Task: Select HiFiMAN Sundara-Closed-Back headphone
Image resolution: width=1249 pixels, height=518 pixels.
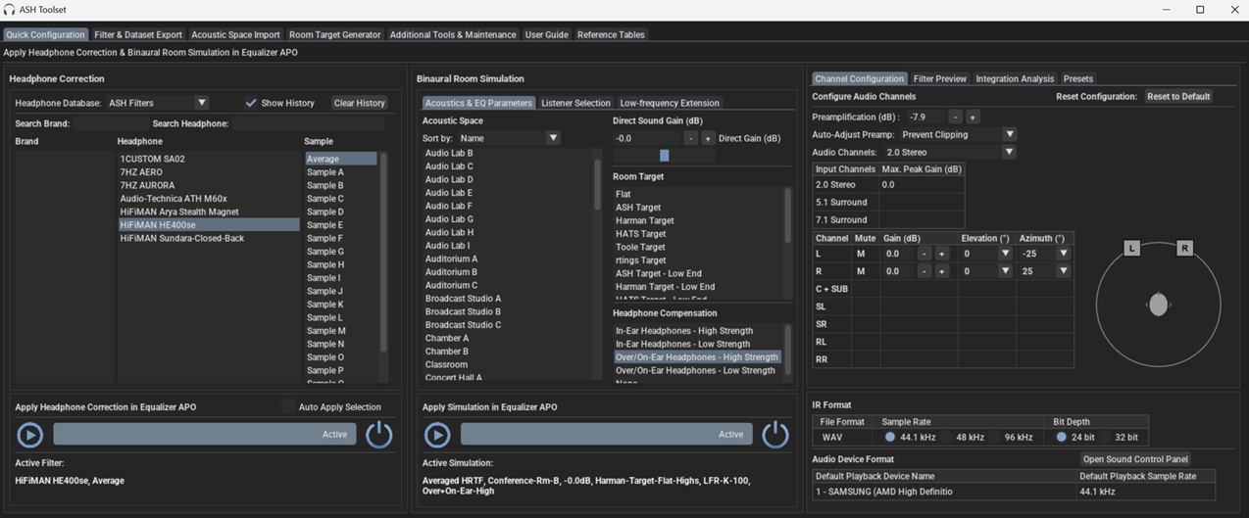Action: click(x=182, y=238)
